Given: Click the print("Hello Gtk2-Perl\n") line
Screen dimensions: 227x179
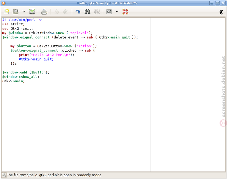Looking at the screenshot, I should [x=46, y=55].
